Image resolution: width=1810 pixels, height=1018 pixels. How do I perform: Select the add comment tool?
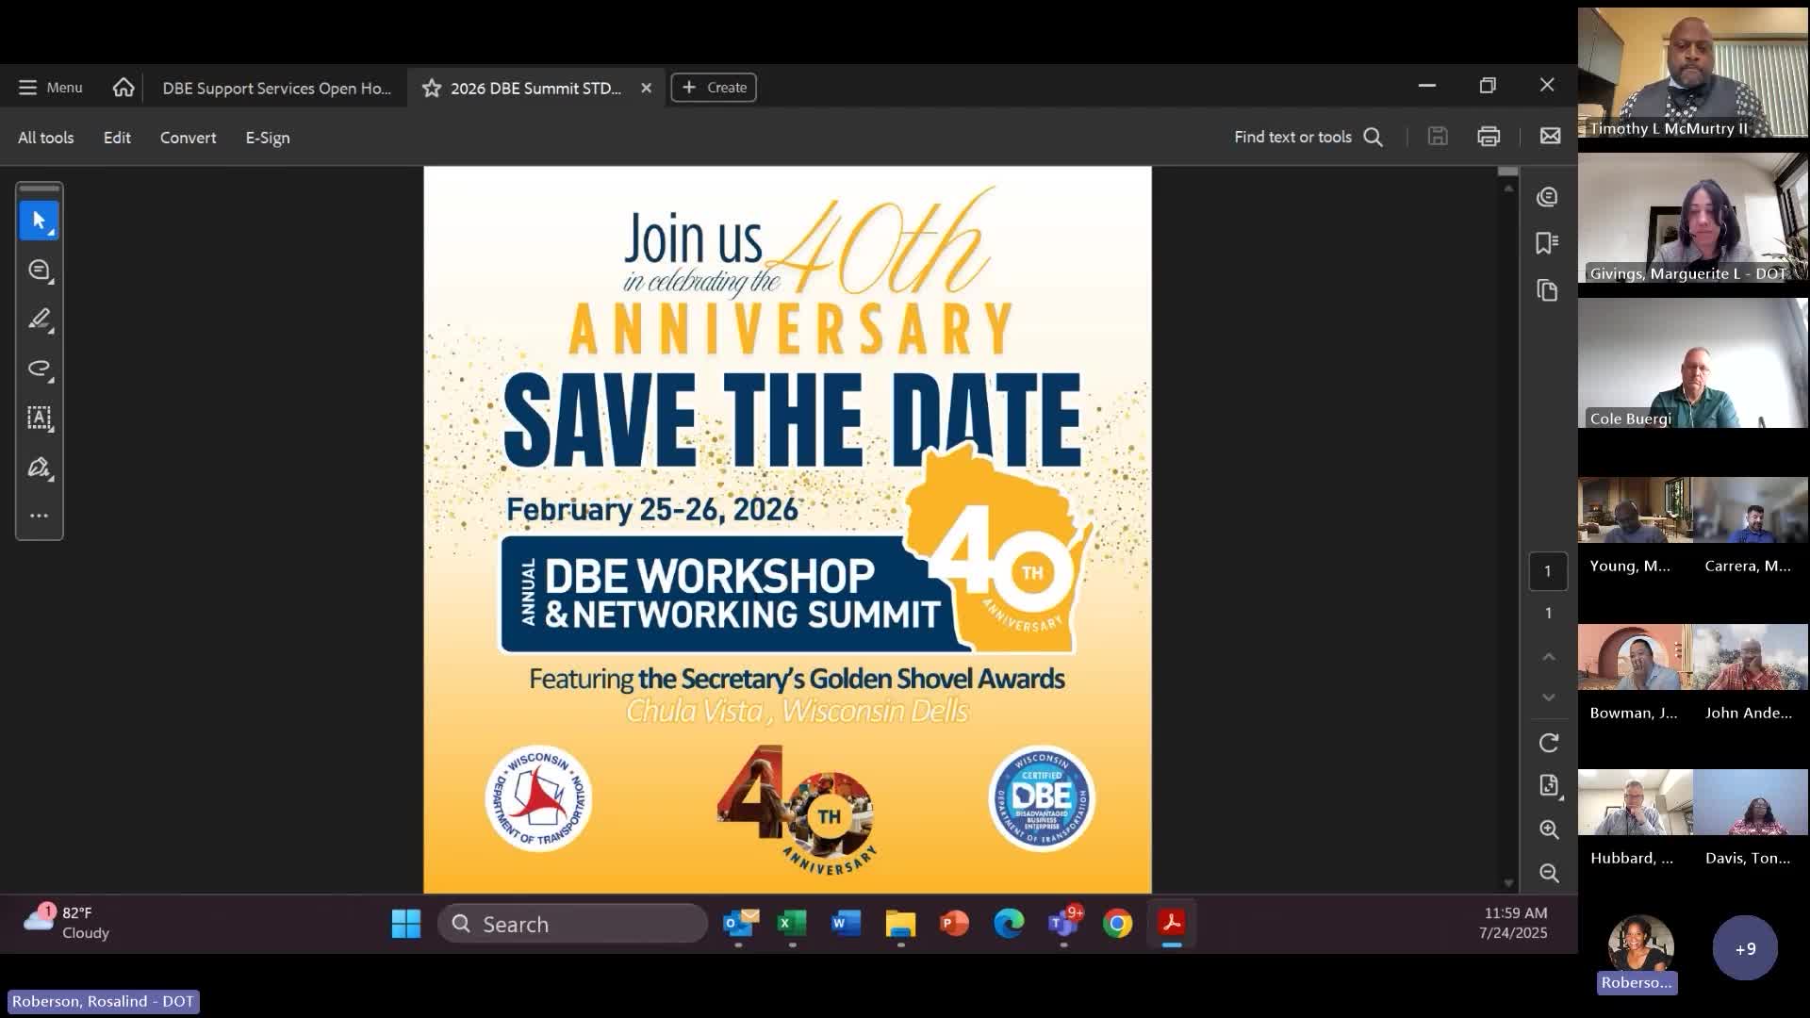coord(39,271)
